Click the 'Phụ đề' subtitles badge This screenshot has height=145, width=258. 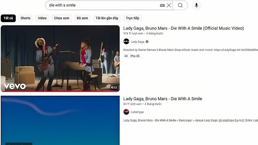135,56
